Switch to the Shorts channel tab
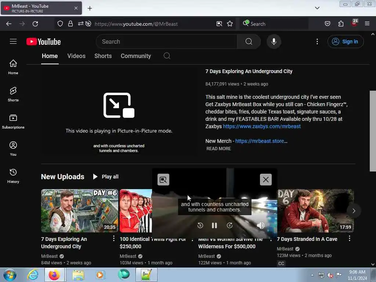 tap(103, 56)
